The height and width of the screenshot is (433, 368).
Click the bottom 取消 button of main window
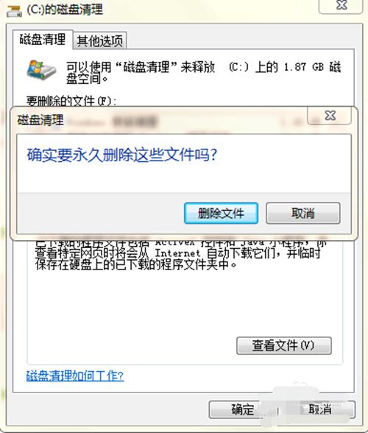pyautogui.click(x=319, y=409)
